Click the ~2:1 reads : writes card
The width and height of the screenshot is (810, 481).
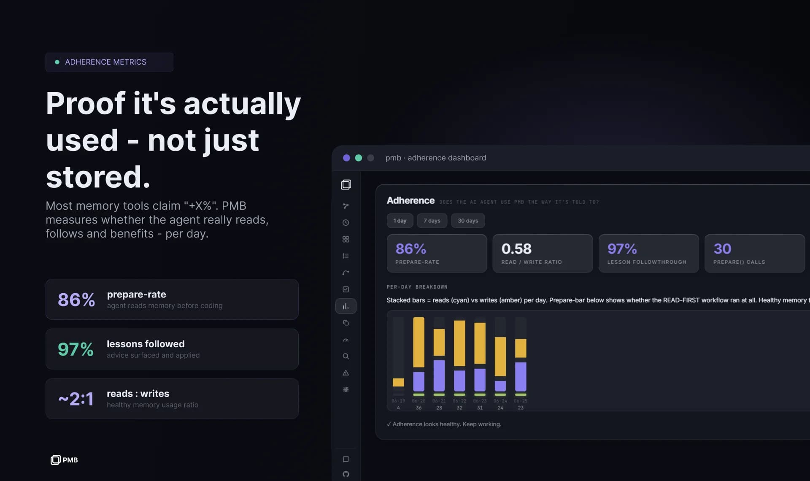tap(172, 398)
